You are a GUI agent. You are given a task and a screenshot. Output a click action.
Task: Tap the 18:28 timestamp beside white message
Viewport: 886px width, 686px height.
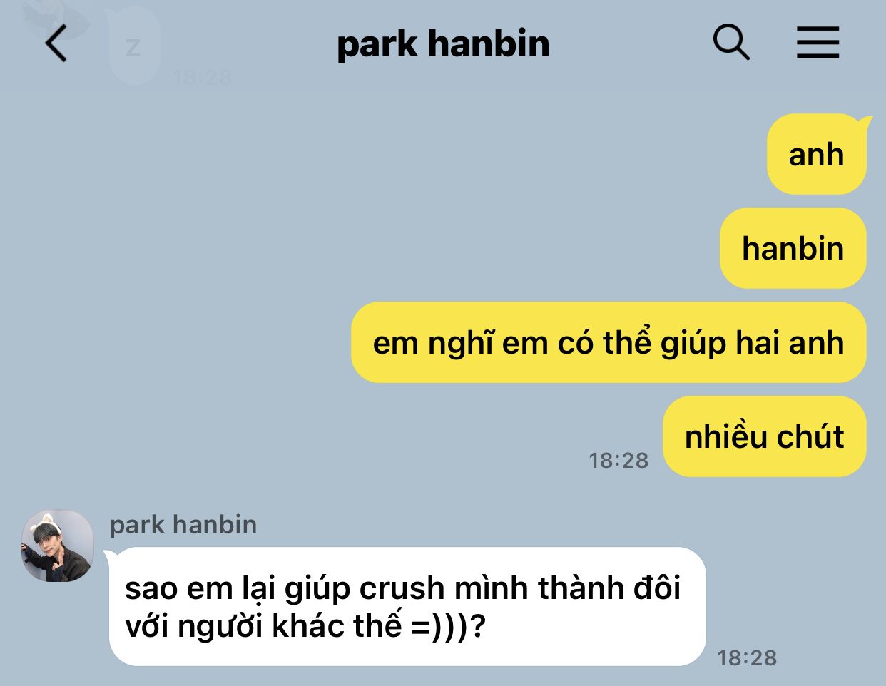pyautogui.click(x=747, y=657)
